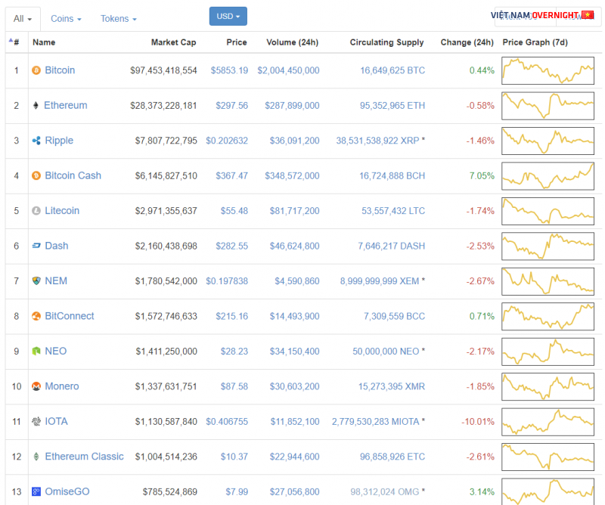This screenshot has width=605, height=505.
Task: Click Ethereum price $297.56
Action: point(232,106)
